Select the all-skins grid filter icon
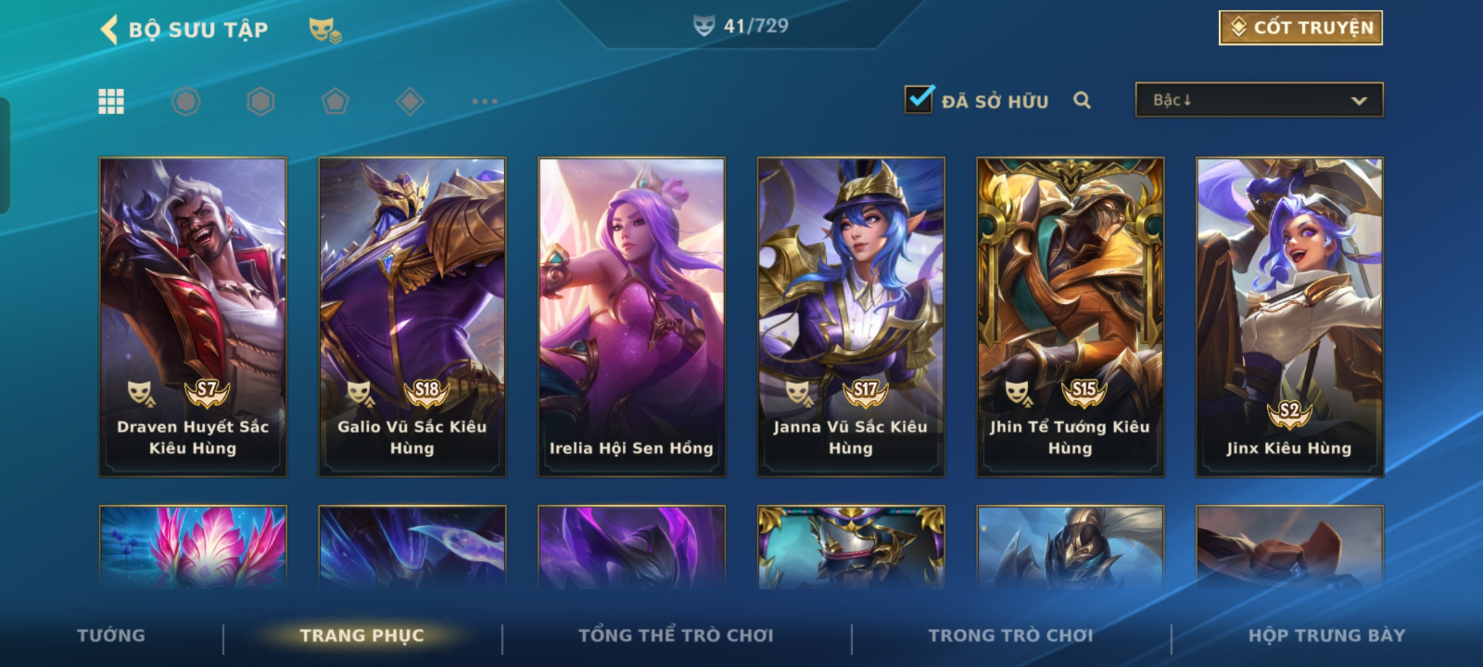Image resolution: width=1483 pixels, height=667 pixels. (x=111, y=101)
